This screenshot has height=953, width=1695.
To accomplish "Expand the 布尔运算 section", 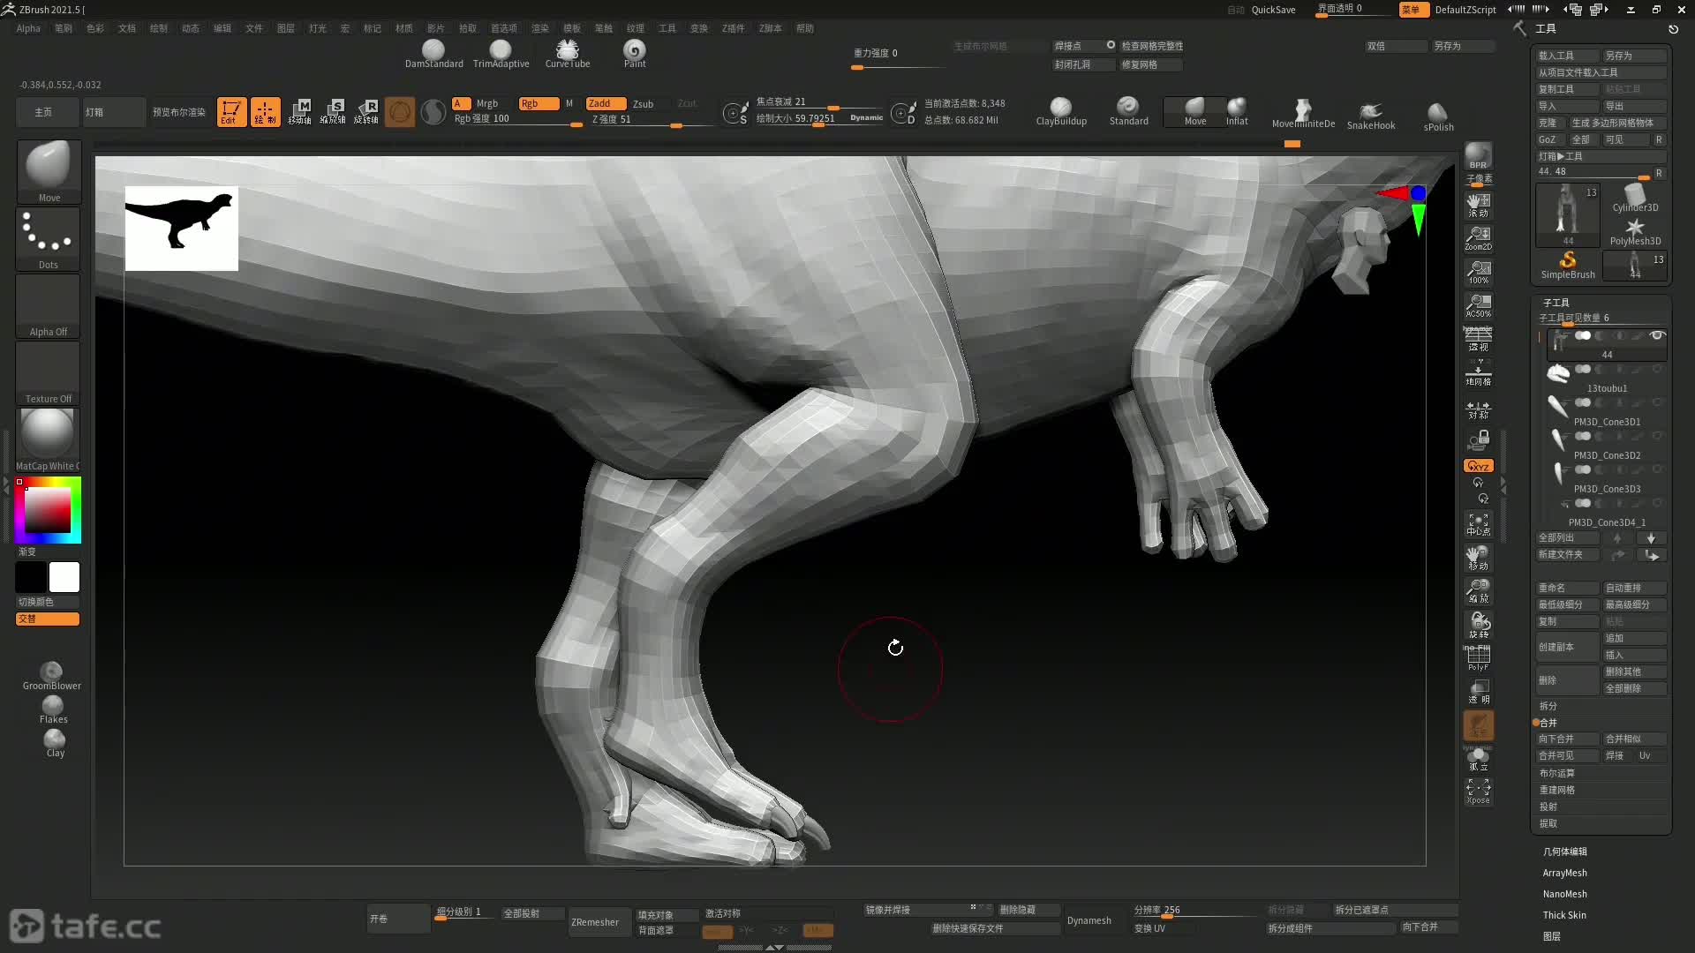I will (1557, 773).
